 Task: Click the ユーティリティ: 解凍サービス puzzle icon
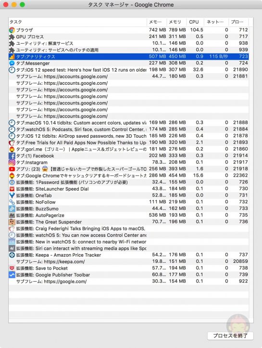click(12, 43)
